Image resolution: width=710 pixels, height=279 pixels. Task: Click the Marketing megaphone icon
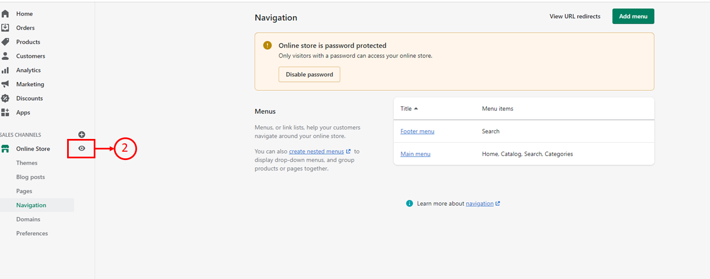[x=5, y=84]
